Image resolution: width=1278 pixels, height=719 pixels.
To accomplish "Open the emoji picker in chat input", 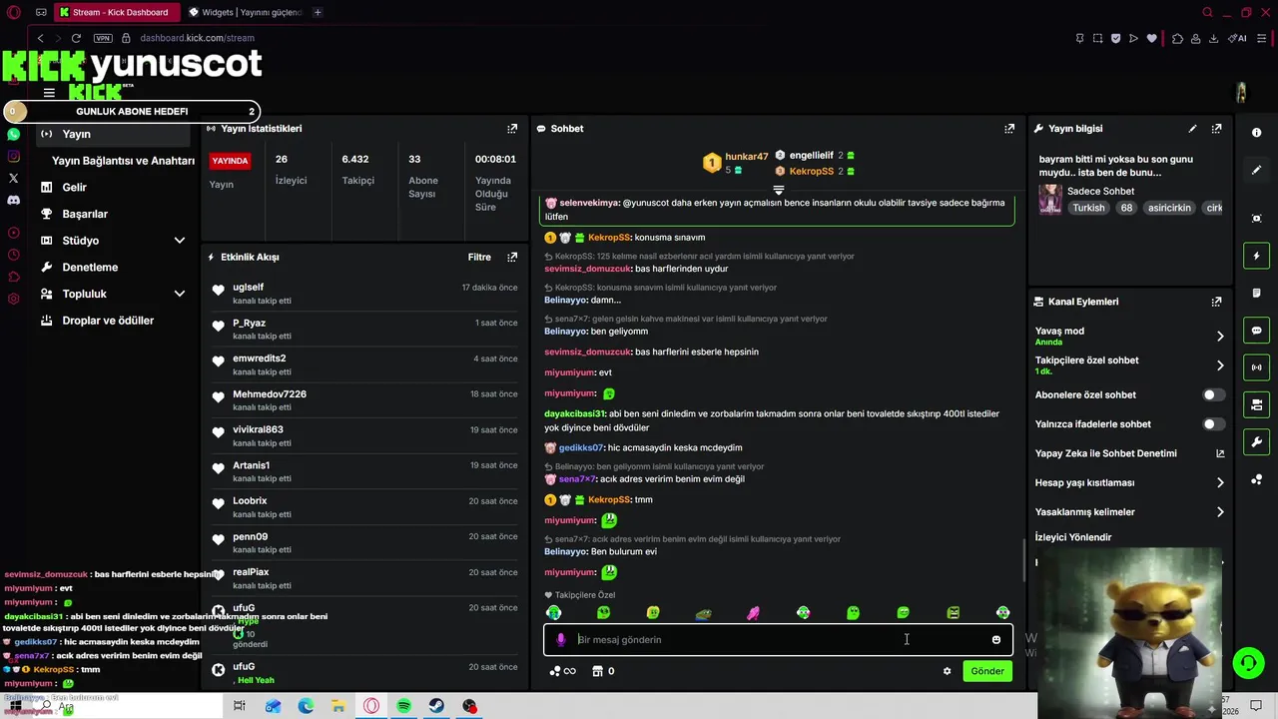I will pyautogui.click(x=995, y=640).
